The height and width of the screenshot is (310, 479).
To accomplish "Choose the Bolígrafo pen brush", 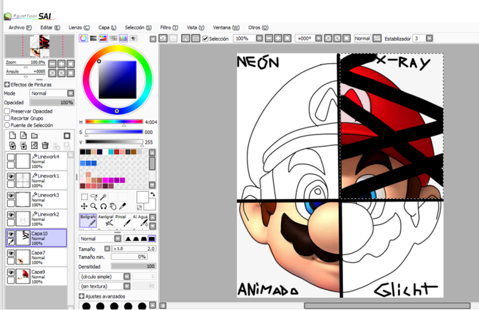I will [88, 221].
